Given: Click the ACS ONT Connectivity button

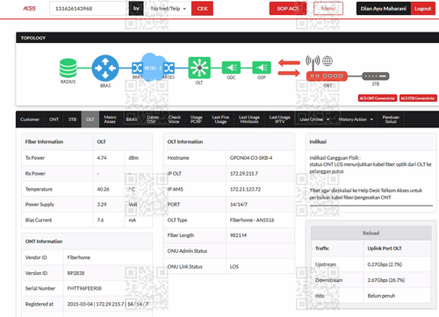Looking at the screenshot, I should (x=378, y=98).
